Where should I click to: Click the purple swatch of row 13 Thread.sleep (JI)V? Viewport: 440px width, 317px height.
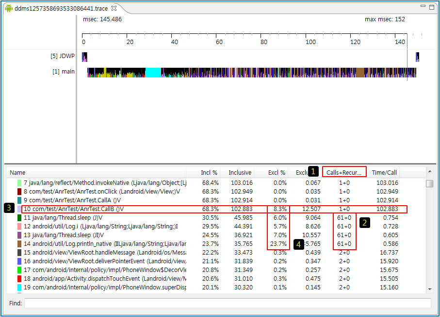[19, 235]
